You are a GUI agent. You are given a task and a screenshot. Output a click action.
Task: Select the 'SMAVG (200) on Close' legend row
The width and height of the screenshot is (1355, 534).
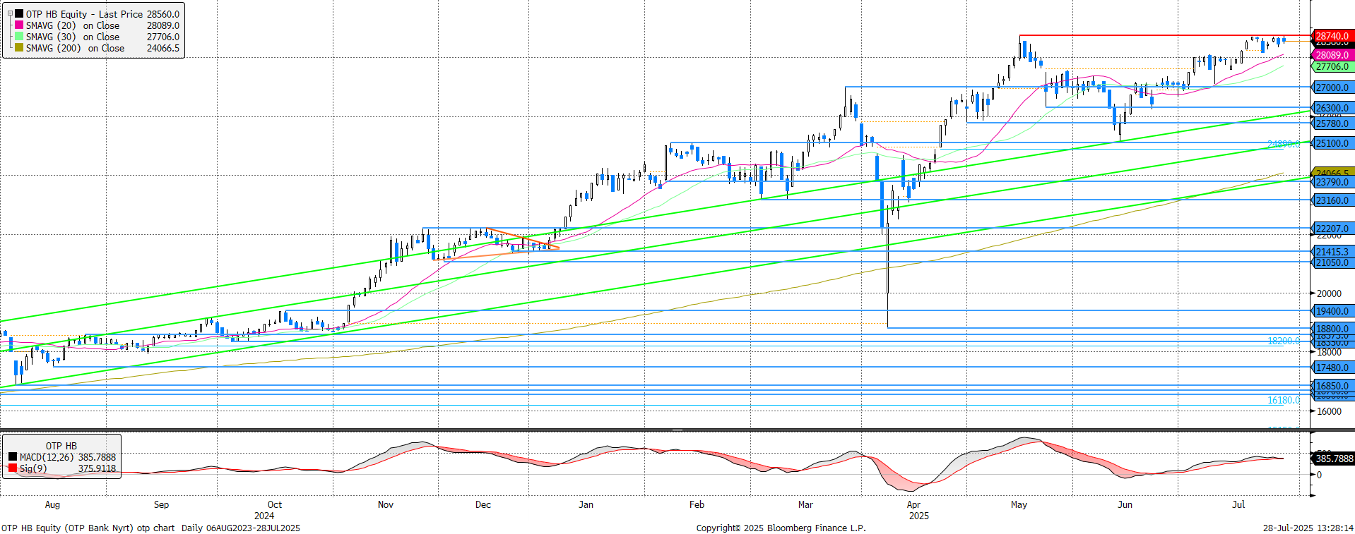coord(97,47)
